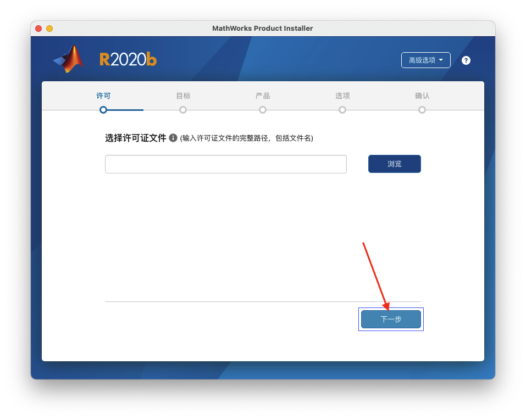Click the 许可 progress step circle
Viewport: 526px width, 420px height.
pos(103,110)
